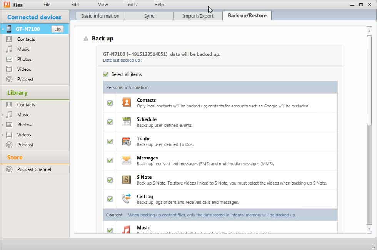Open Podcast Channel in Store

34,169
